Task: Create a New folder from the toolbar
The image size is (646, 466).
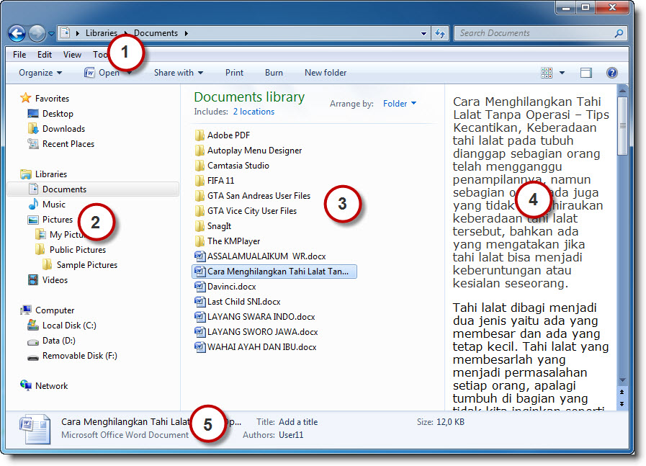Action: [x=325, y=73]
